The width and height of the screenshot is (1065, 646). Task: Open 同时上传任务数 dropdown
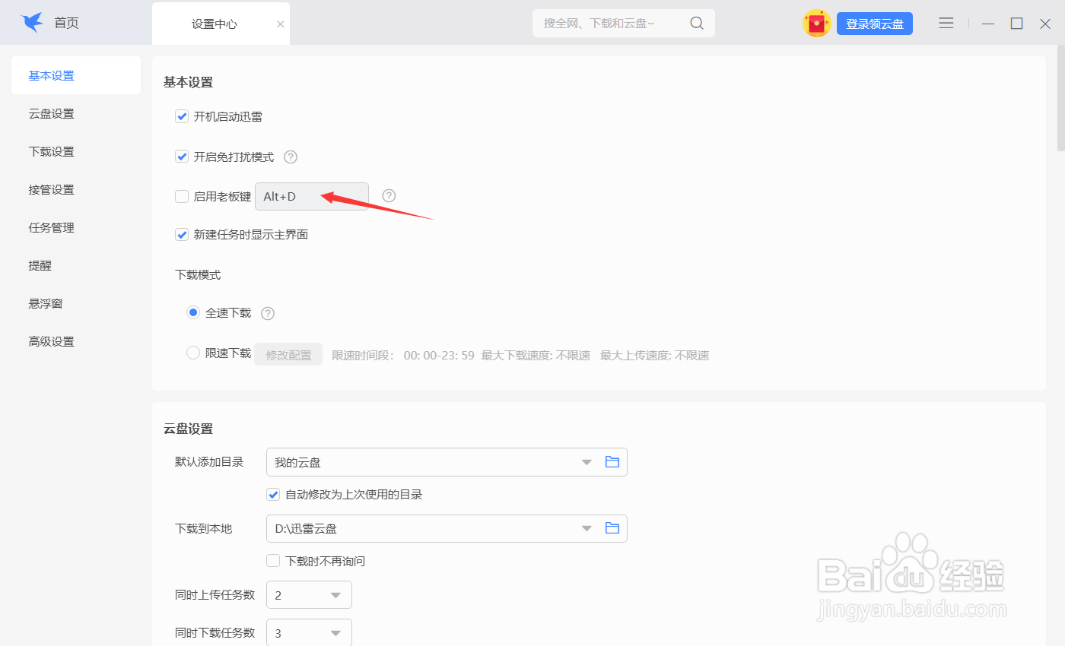click(309, 595)
